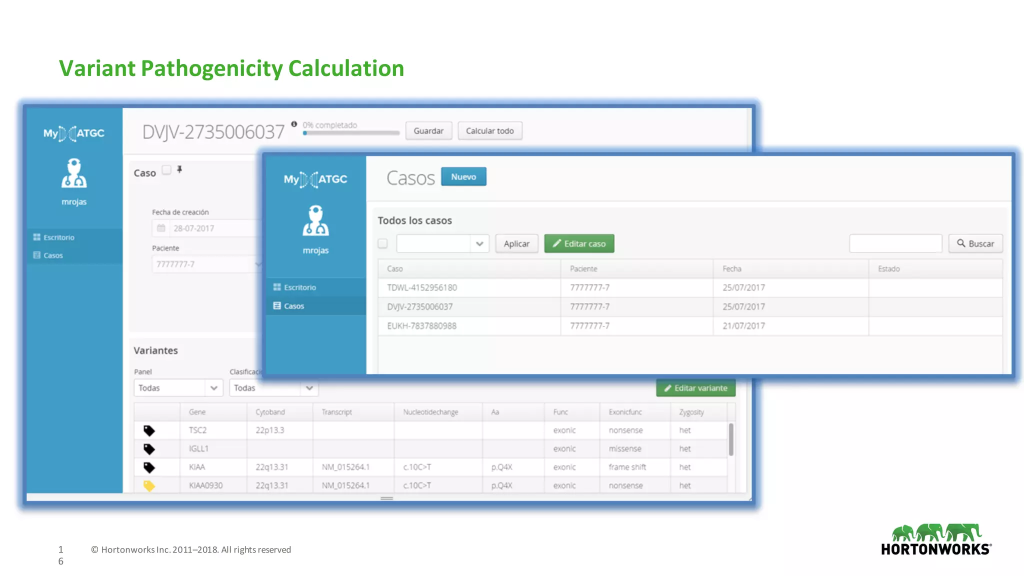Click the Aplicar button
The width and height of the screenshot is (1024, 576).
(x=516, y=243)
